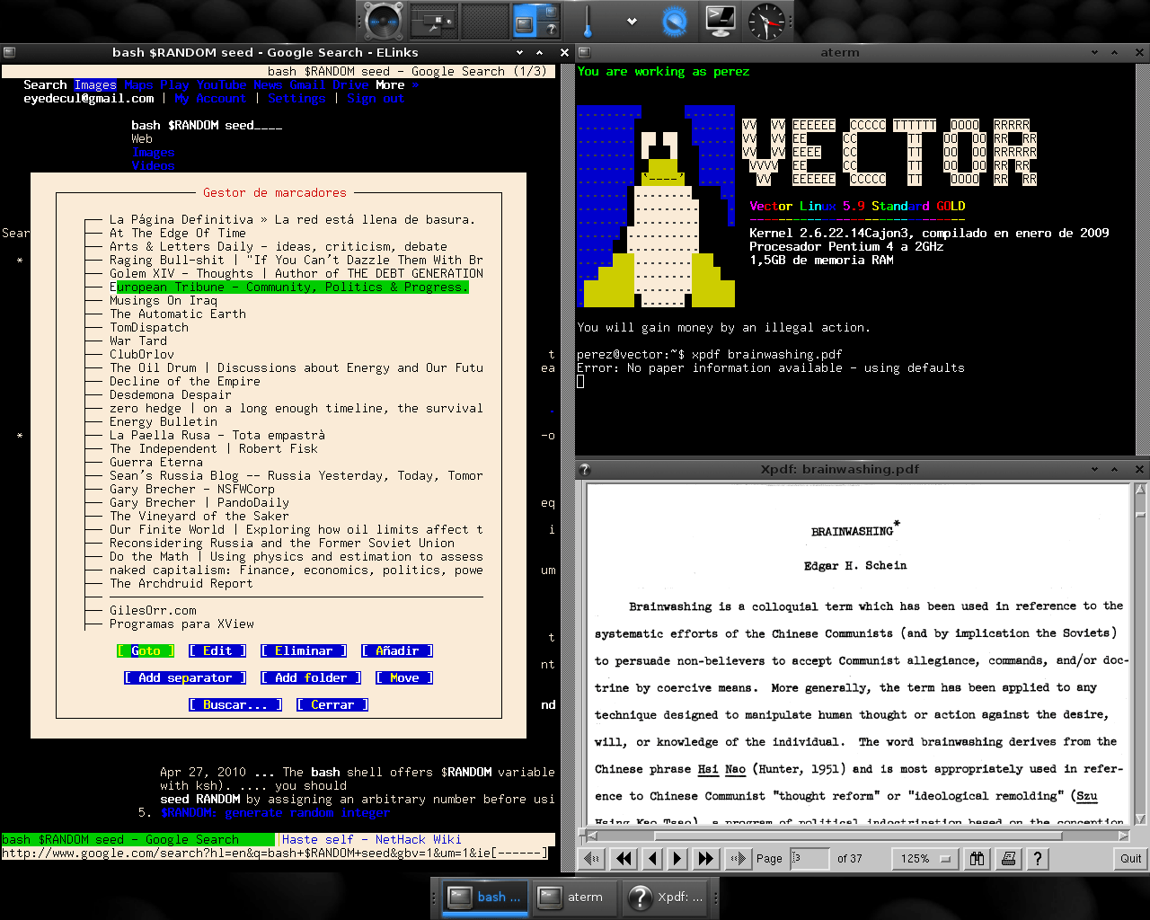Close bookmark manager with the Cerrar button
The image size is (1150, 920).
332,705
